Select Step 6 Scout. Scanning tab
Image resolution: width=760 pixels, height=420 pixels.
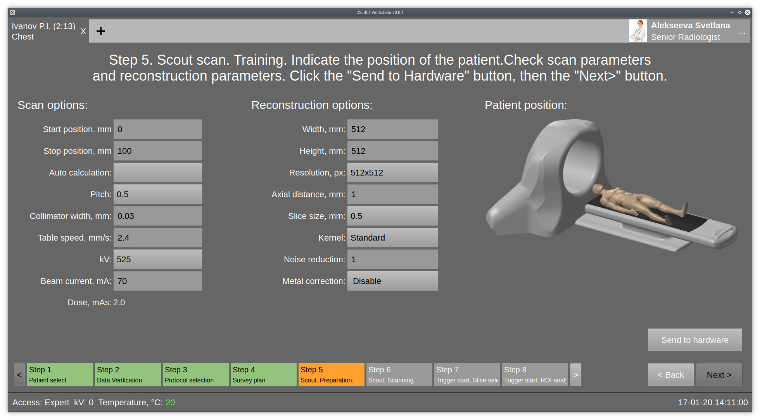399,375
